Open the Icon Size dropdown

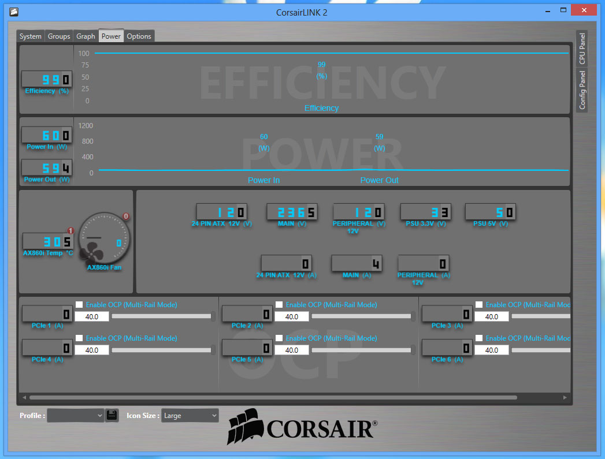coord(190,415)
